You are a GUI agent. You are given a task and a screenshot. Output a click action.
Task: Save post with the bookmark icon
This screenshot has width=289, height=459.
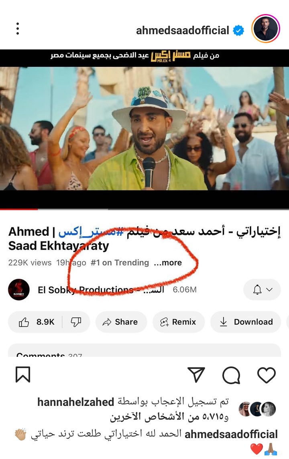[x=23, y=375]
